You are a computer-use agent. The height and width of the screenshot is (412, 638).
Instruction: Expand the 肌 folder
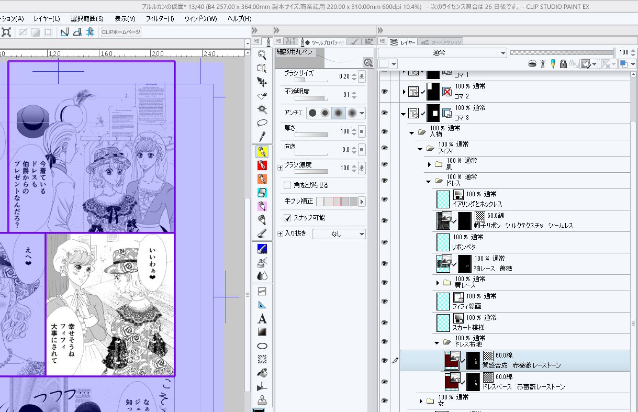click(429, 164)
